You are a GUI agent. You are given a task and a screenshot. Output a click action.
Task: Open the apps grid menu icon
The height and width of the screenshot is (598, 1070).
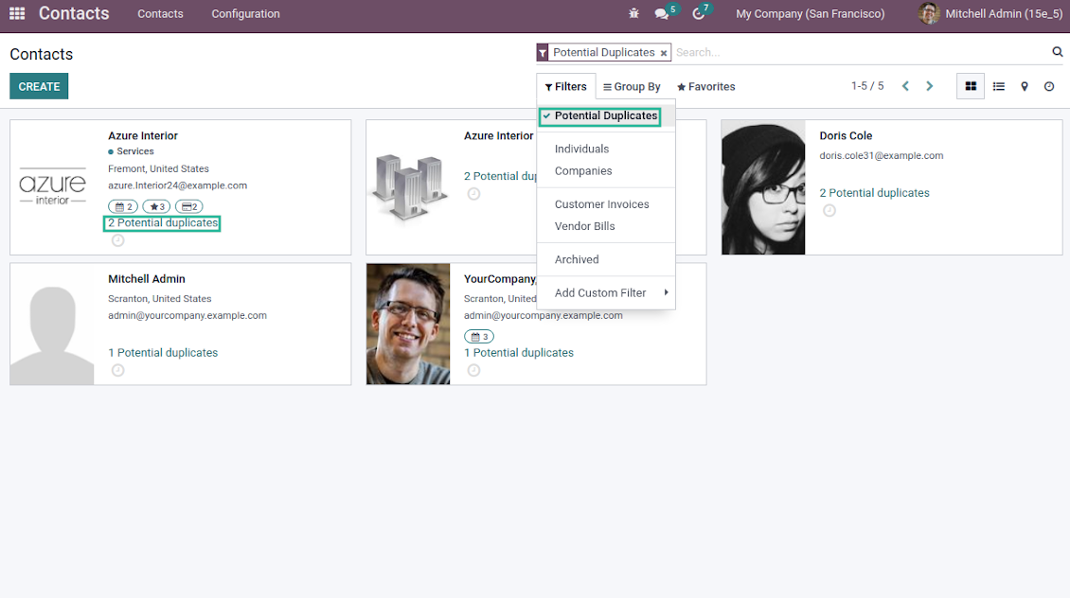[x=17, y=13]
